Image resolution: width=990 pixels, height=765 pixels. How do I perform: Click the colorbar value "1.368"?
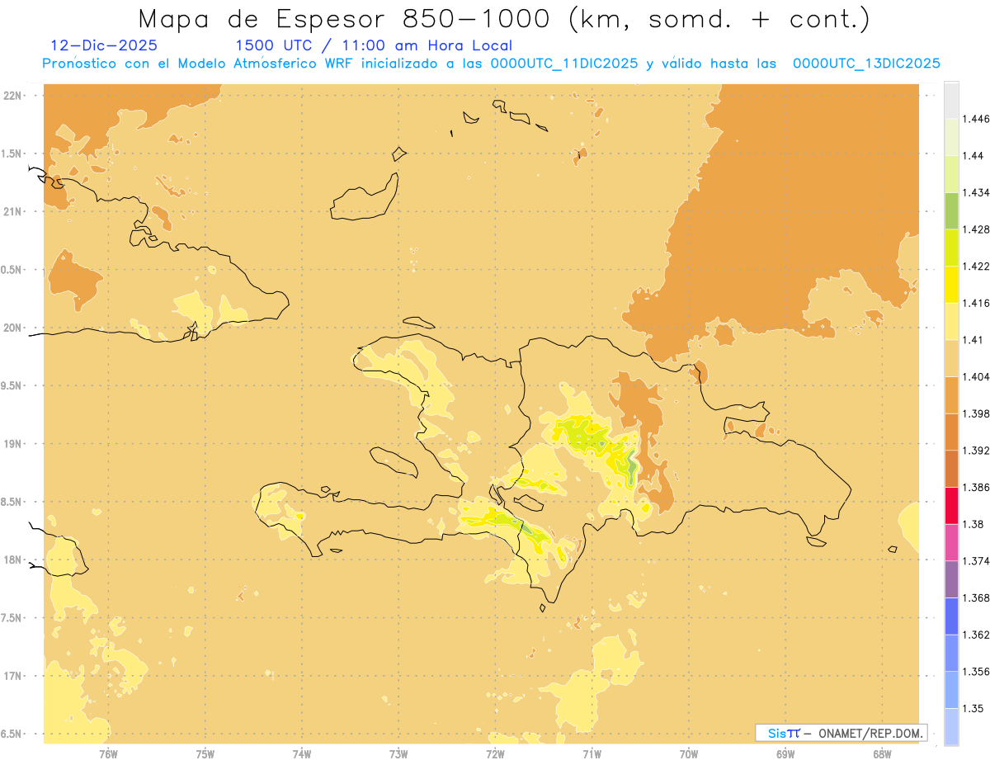coord(975,597)
